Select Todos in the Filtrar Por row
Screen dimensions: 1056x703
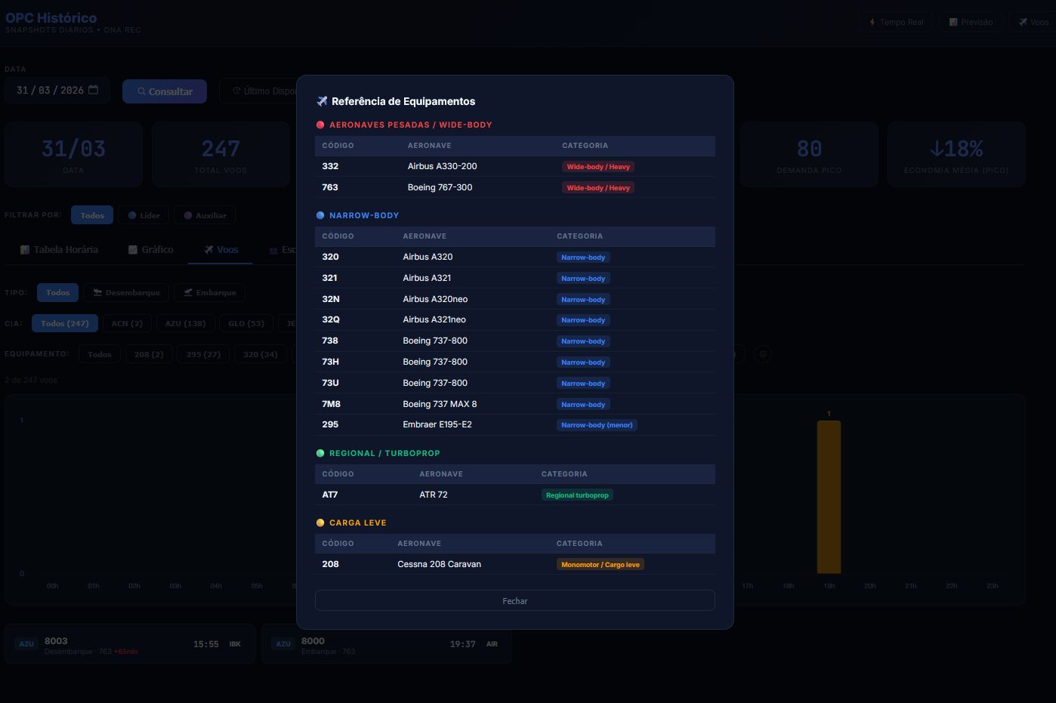coord(92,215)
